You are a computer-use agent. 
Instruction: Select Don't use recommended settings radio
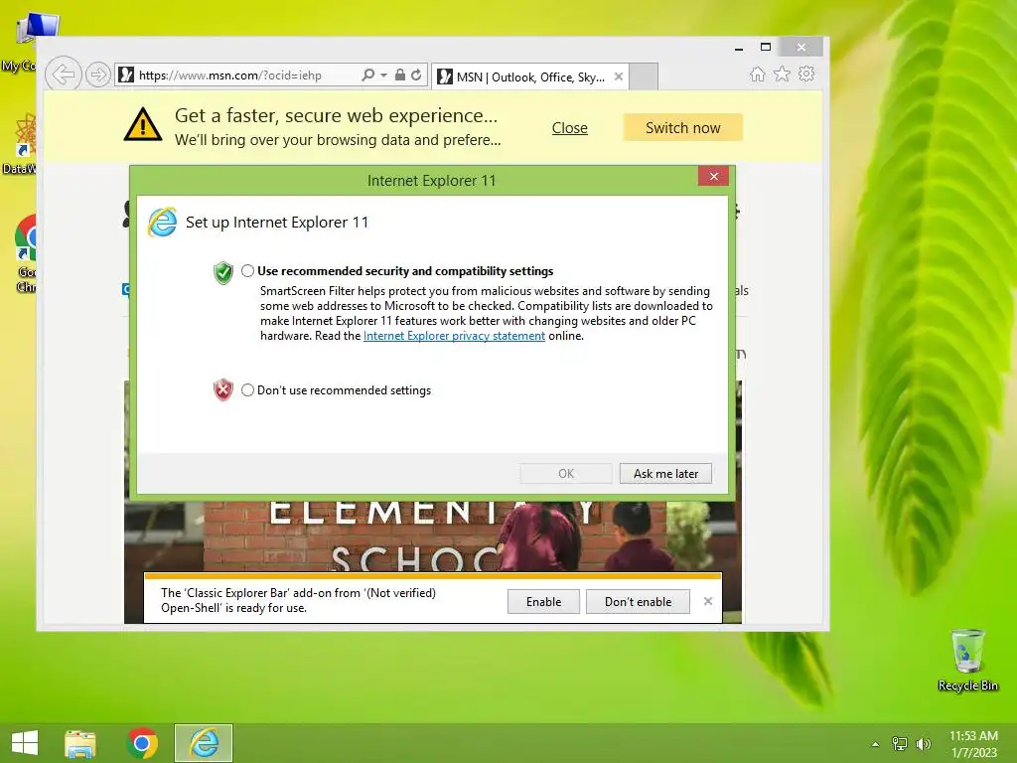coord(247,389)
